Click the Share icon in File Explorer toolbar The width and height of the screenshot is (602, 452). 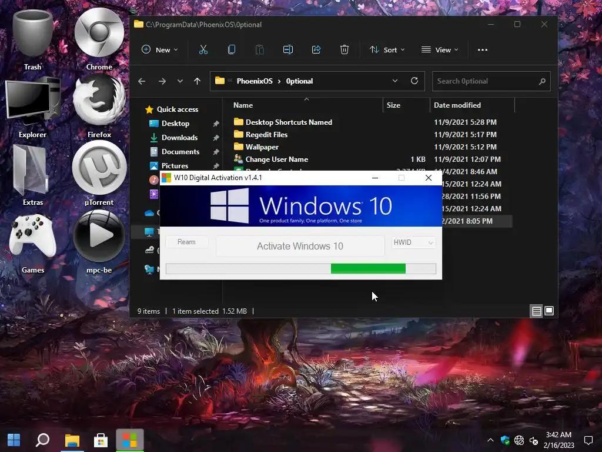pos(316,49)
